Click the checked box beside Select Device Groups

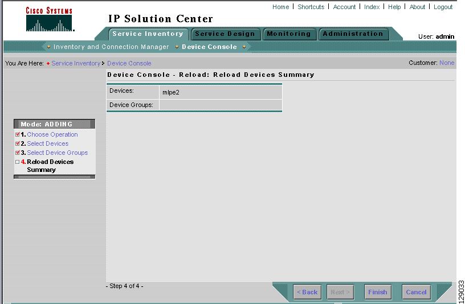tap(17, 153)
